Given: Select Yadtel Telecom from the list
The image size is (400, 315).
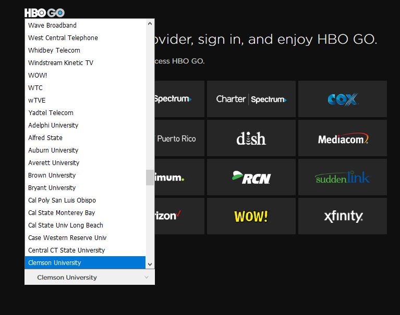Looking at the screenshot, I should pyautogui.click(x=85, y=112).
